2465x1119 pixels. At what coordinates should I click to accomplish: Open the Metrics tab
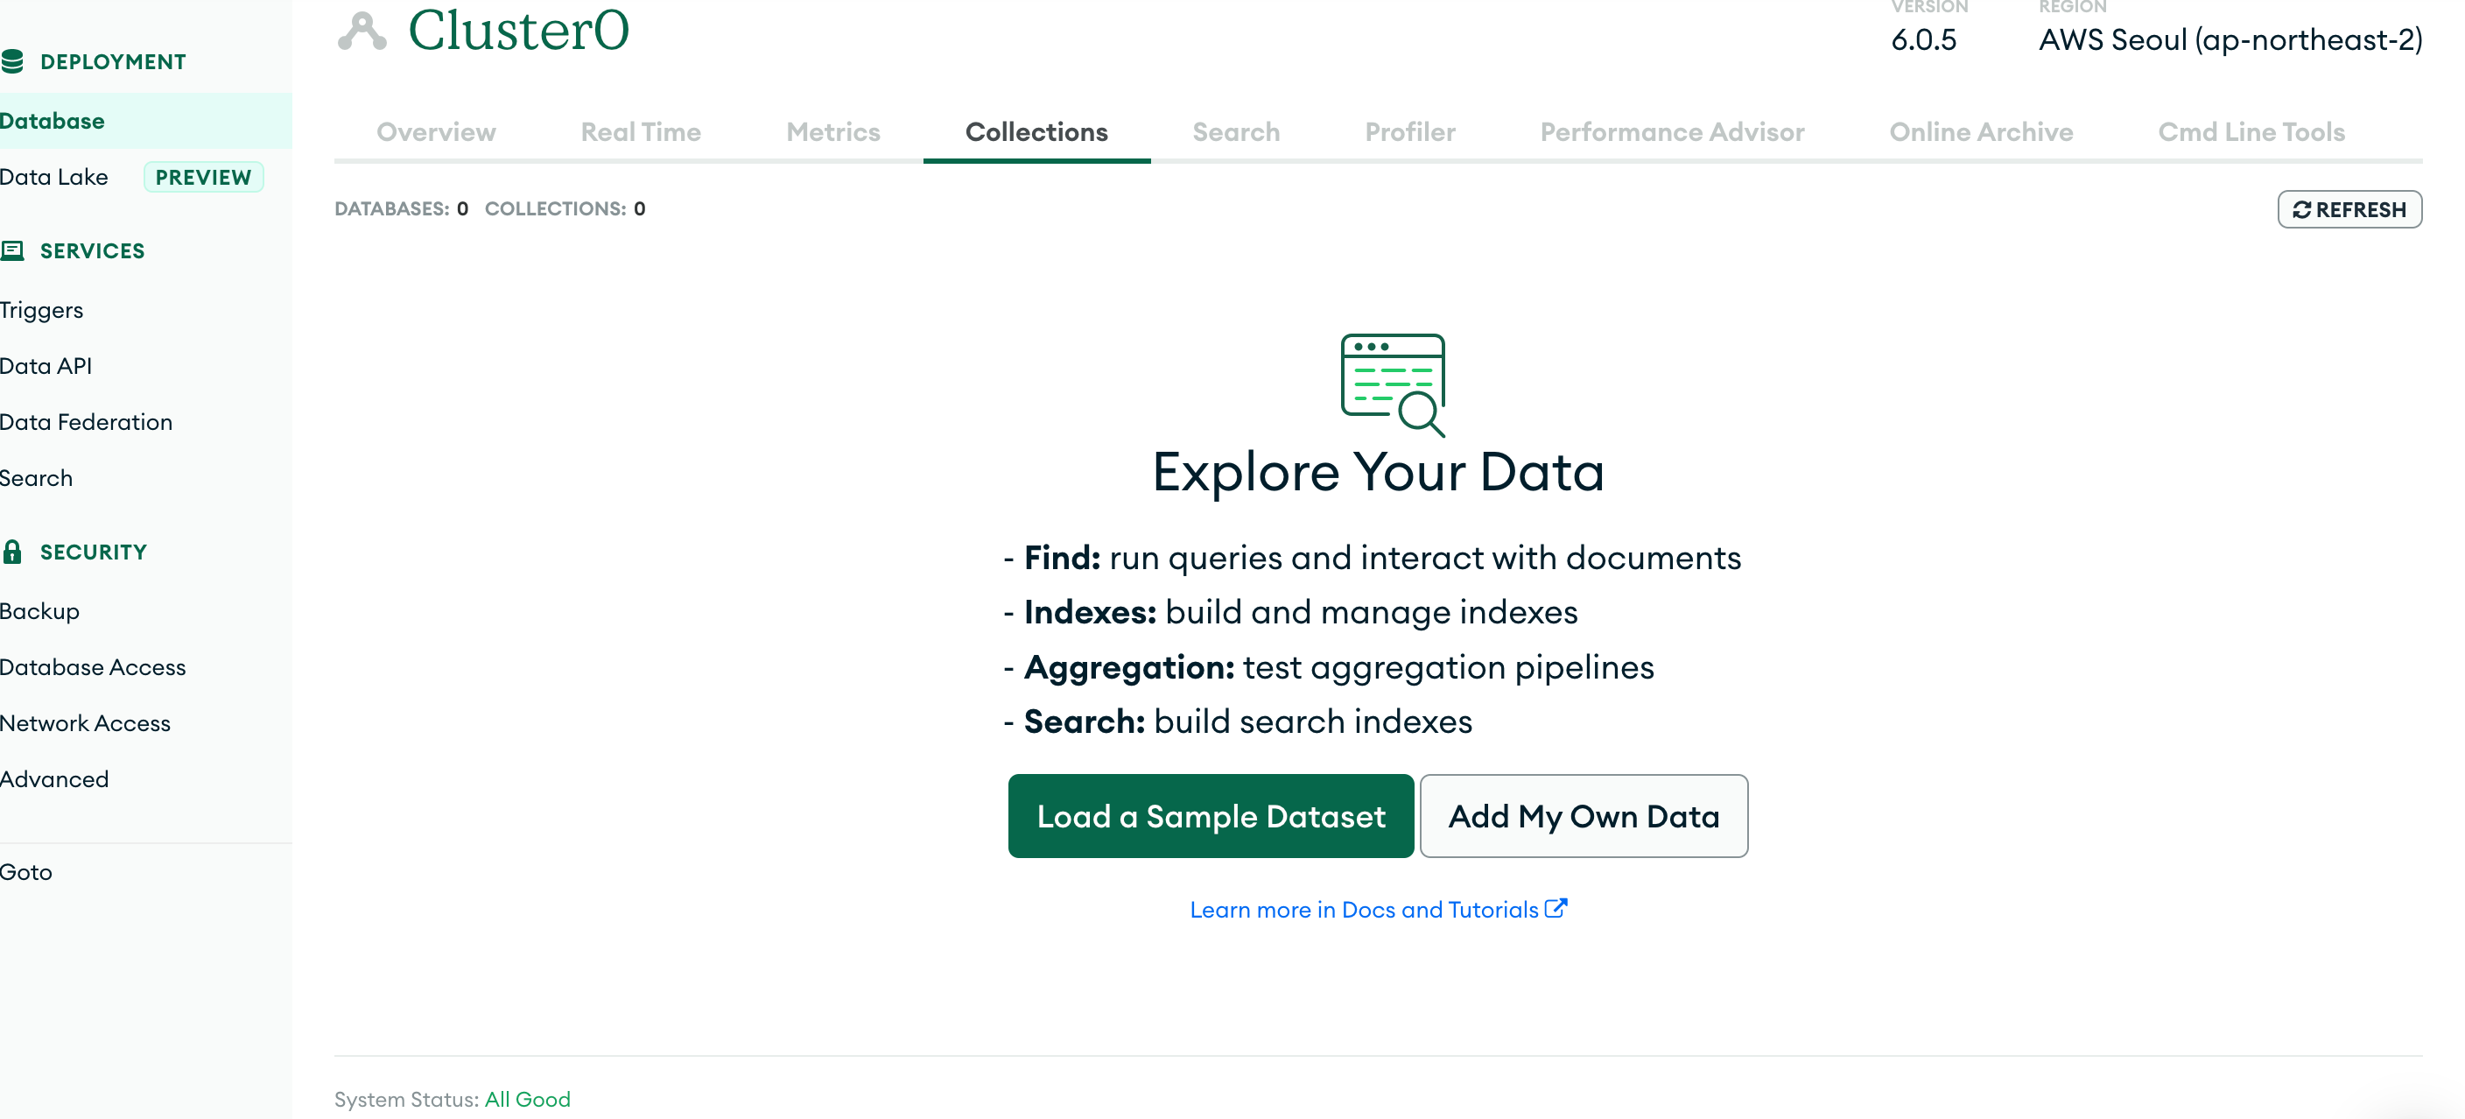click(x=833, y=132)
